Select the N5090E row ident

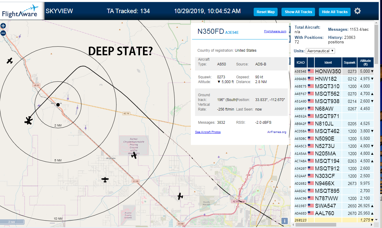pyautogui.click(x=328, y=139)
